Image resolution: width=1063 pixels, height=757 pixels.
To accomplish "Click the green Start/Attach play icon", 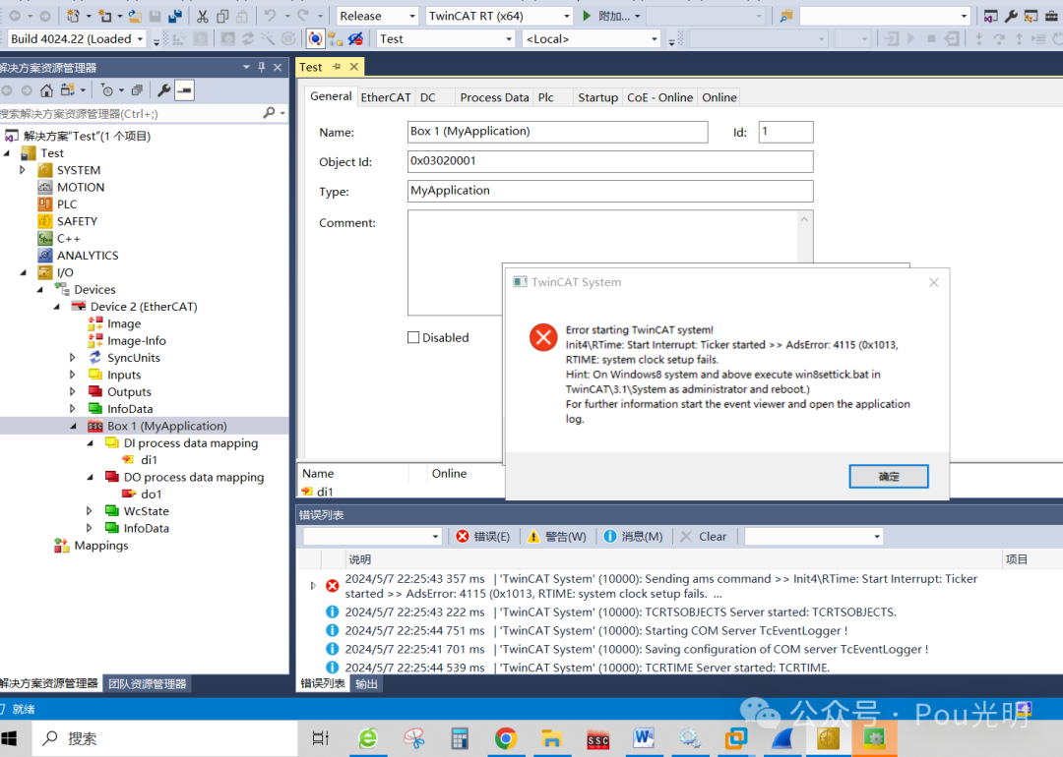I will 587,16.
